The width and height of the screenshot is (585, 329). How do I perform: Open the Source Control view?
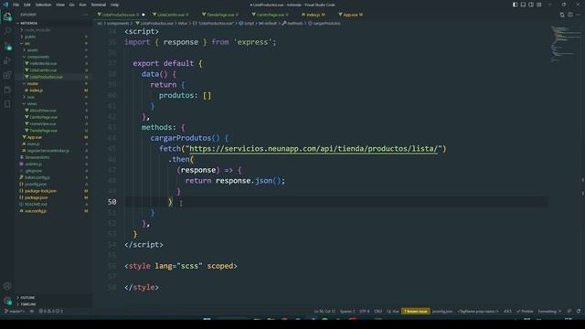(7, 47)
